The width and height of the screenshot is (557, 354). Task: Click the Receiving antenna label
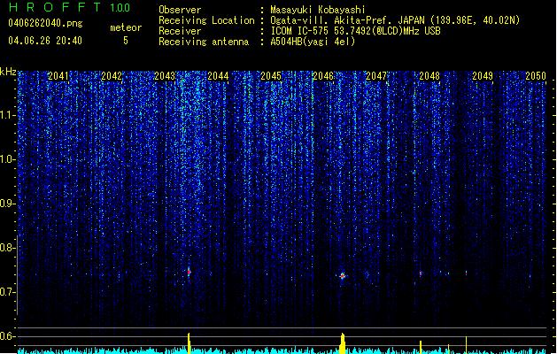204,42
